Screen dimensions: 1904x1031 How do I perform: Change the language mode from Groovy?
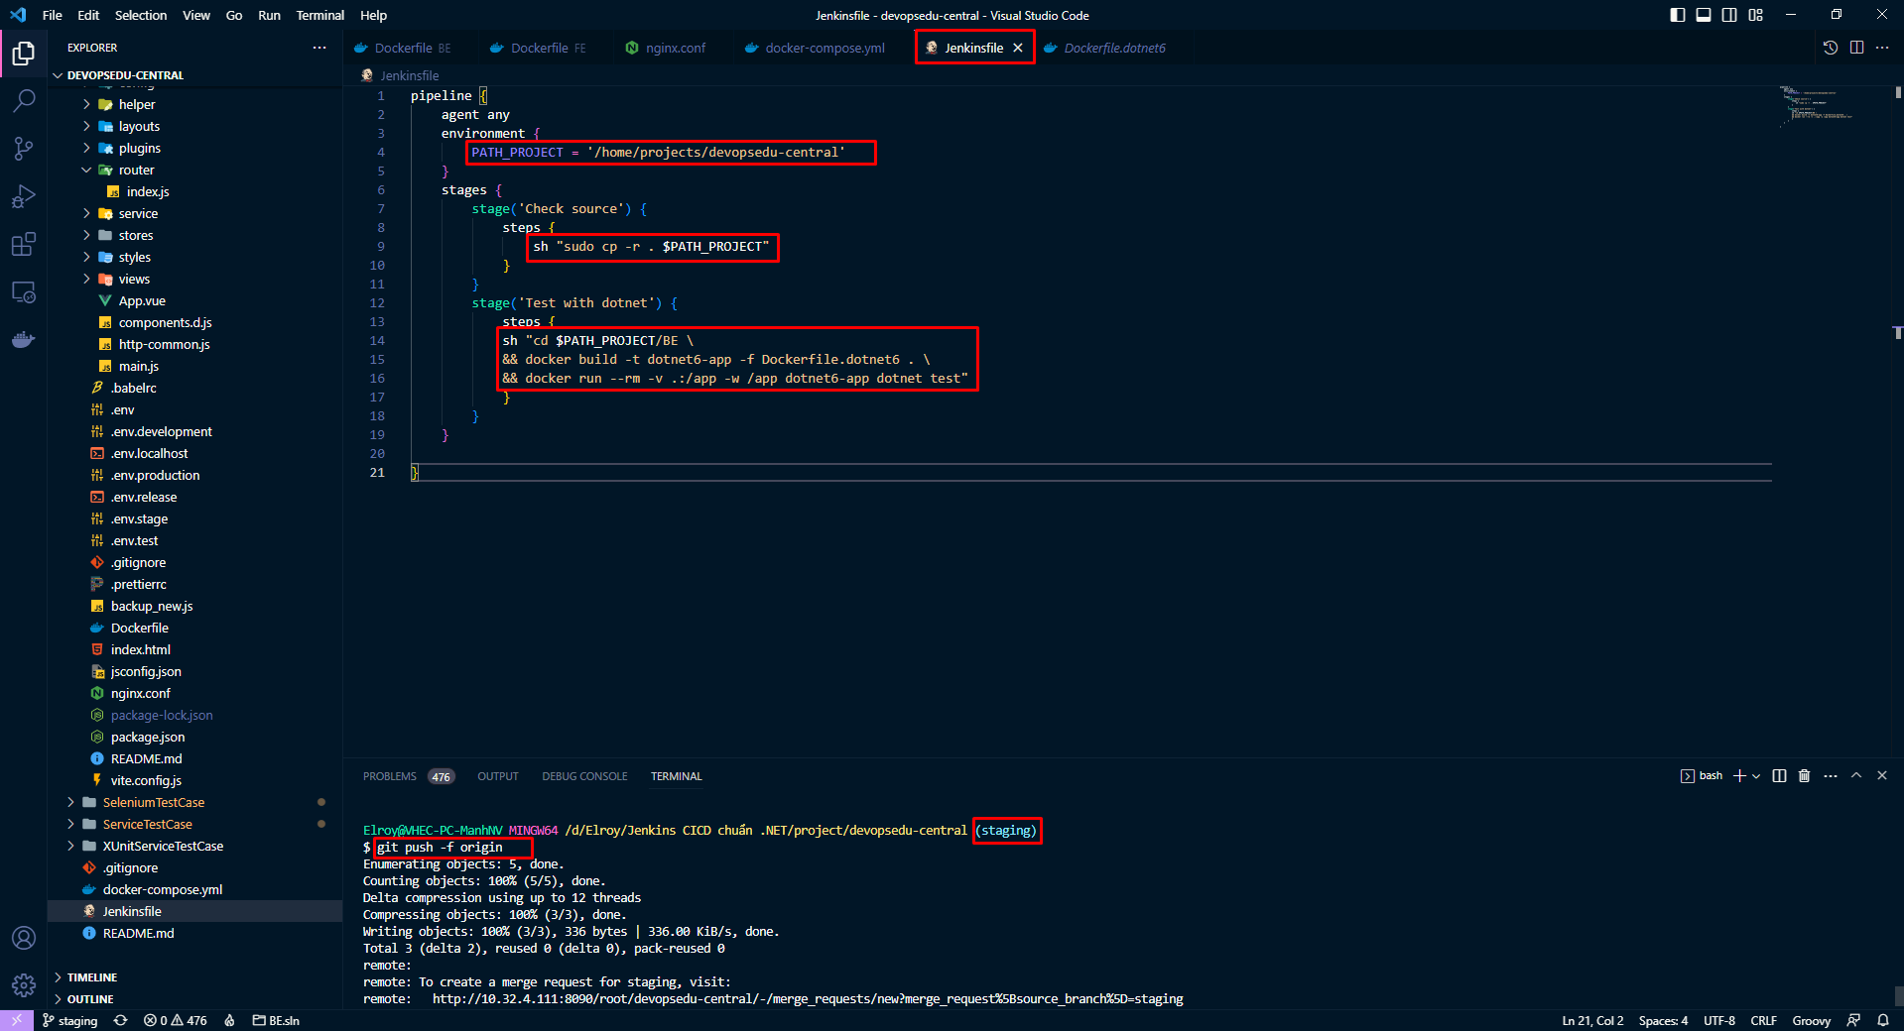point(1811,1020)
